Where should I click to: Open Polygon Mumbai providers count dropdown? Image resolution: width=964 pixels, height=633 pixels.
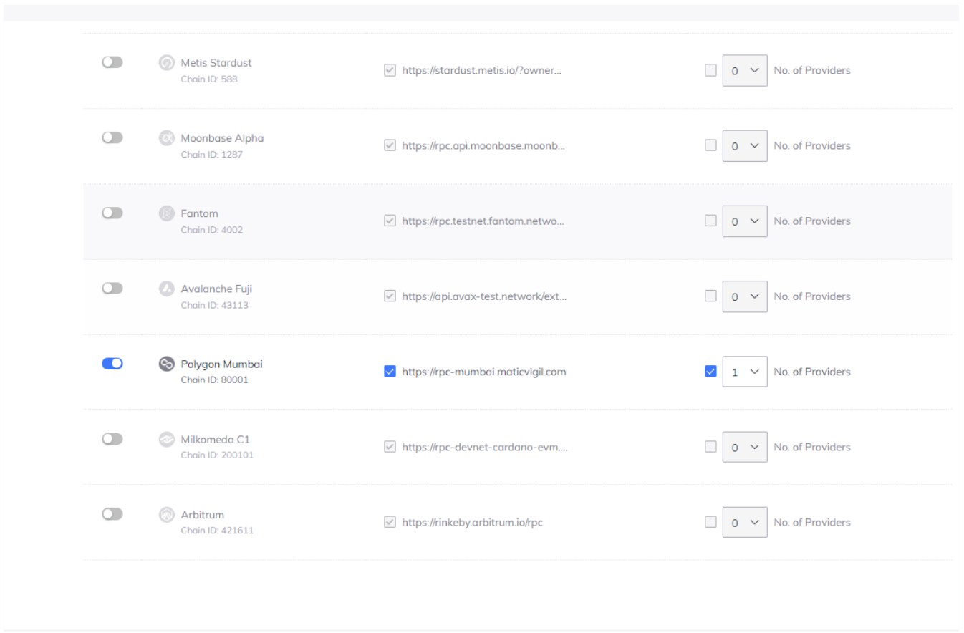click(x=744, y=372)
